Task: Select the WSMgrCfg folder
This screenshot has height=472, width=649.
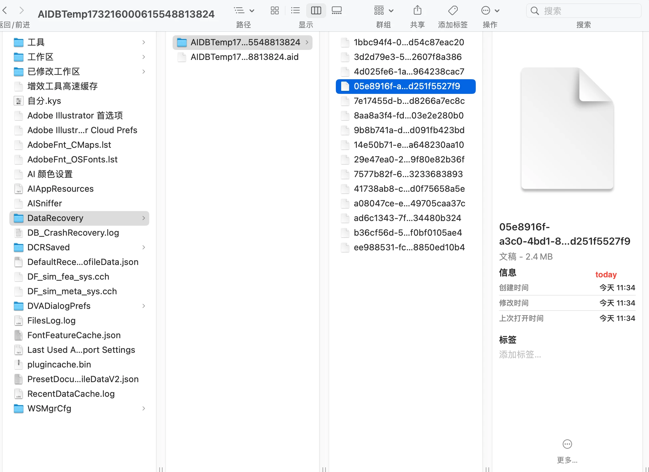Action: click(49, 408)
